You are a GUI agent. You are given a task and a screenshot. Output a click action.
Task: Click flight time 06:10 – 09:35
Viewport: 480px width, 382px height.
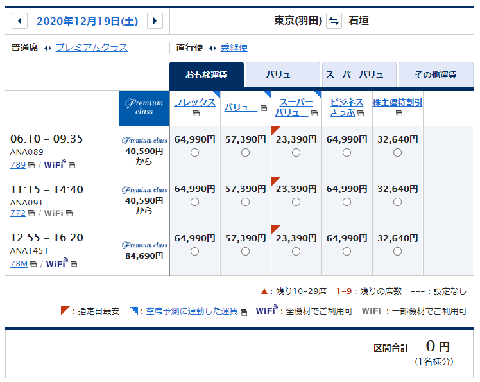(x=47, y=139)
